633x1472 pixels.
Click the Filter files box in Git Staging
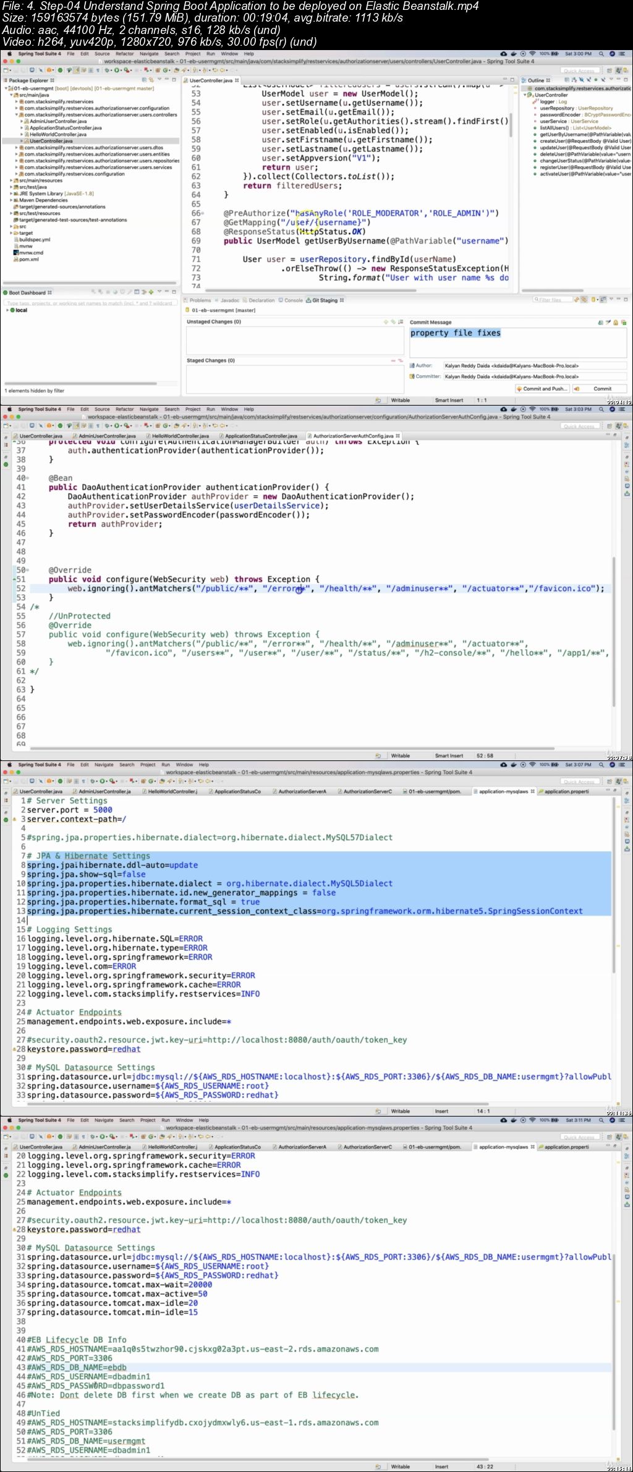click(552, 300)
